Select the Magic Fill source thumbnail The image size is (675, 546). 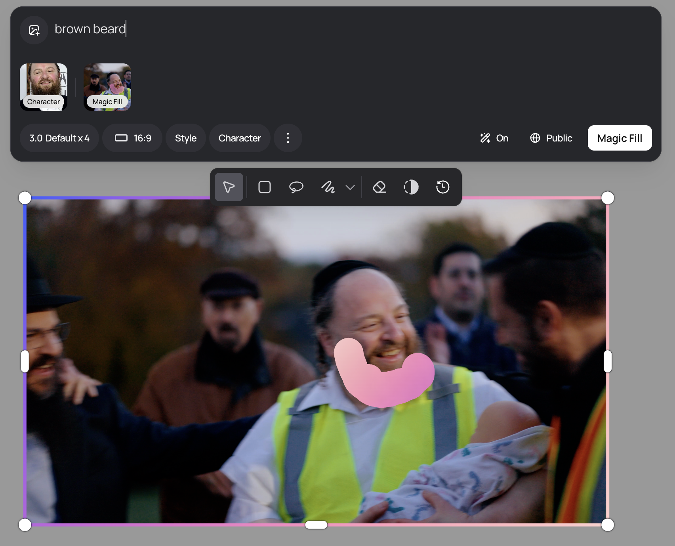[x=107, y=87]
